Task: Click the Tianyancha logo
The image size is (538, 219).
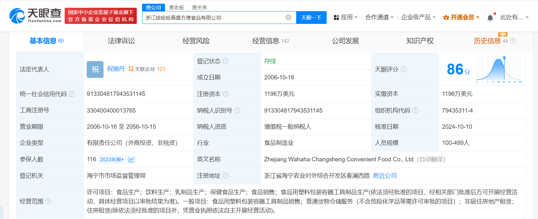Action: click(35, 16)
